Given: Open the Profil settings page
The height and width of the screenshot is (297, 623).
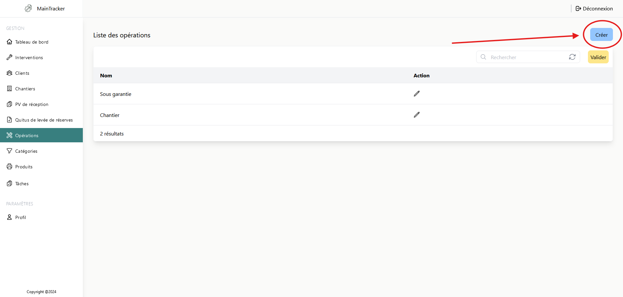Looking at the screenshot, I should point(21,217).
